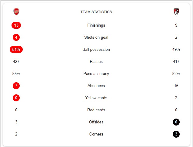This screenshot has width=193, height=147.
Task: Click the Ball possession label
Action: [x=96, y=49]
